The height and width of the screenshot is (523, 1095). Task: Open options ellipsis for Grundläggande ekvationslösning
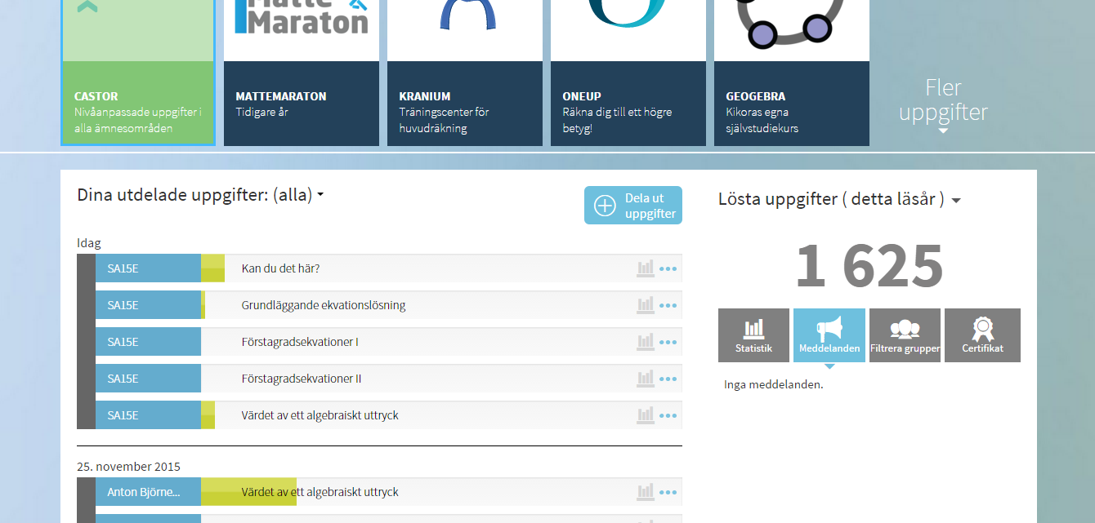669,304
